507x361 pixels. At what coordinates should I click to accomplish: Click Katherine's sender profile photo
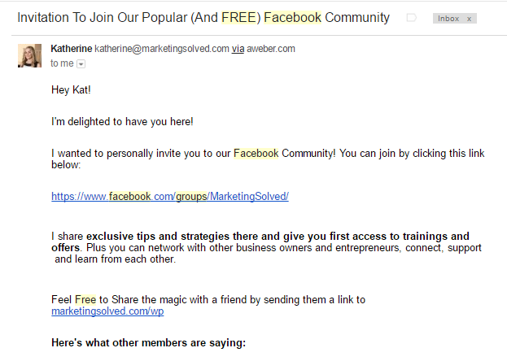29,55
